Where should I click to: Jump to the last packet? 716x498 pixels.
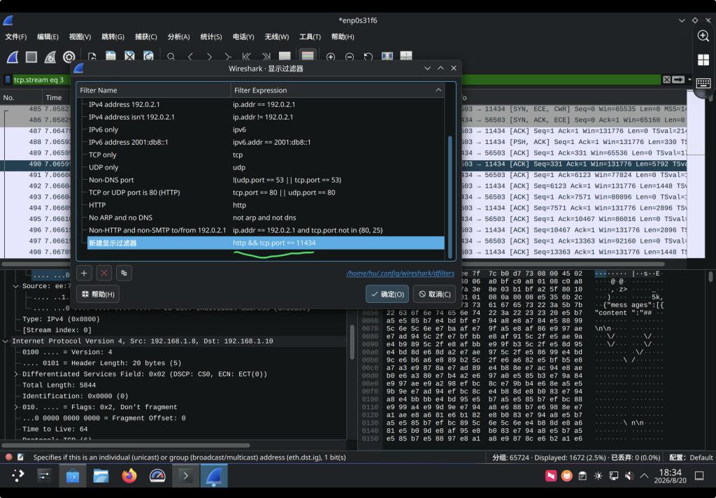266,57
